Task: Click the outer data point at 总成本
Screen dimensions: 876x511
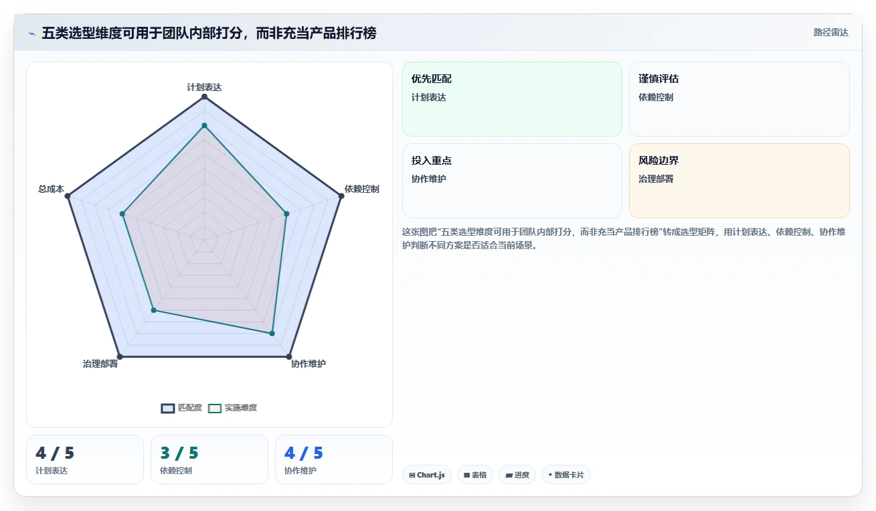Action: (x=68, y=196)
